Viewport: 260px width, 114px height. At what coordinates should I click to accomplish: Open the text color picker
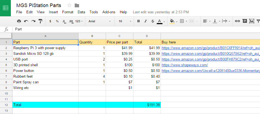pyautogui.click(x=159, y=21)
